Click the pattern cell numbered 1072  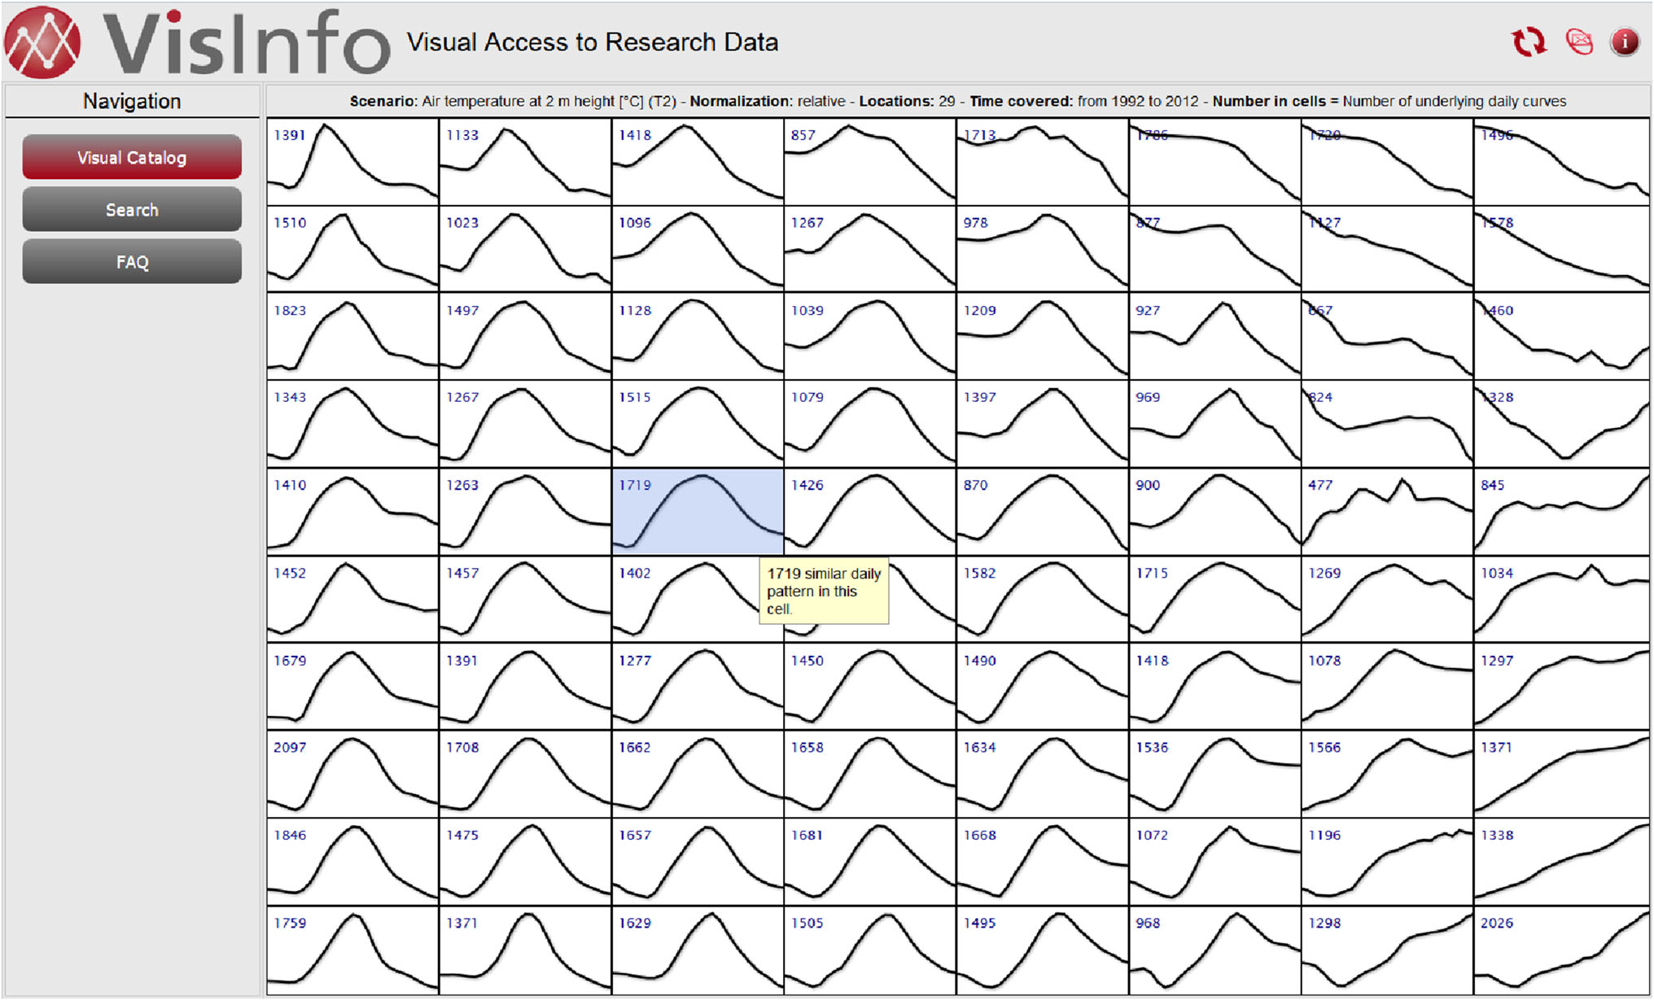coord(1214,862)
